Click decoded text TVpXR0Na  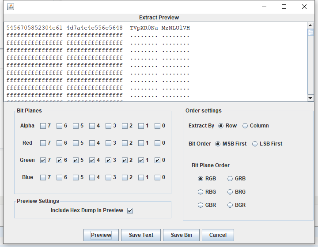pyautogui.click(x=144, y=28)
